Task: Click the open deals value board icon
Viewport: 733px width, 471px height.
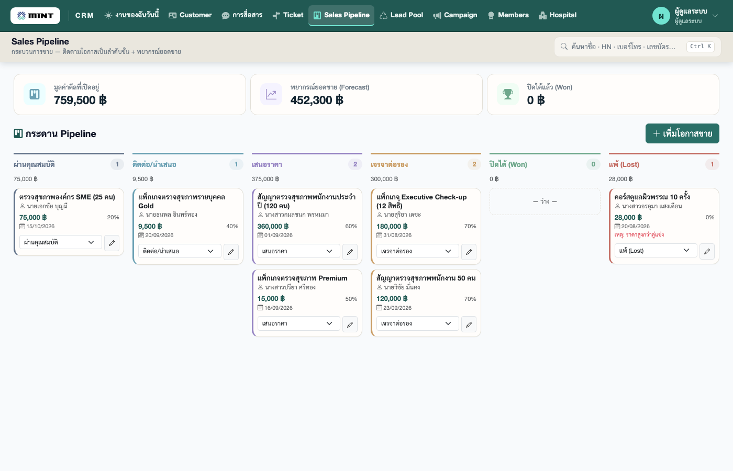Action: 35,94
